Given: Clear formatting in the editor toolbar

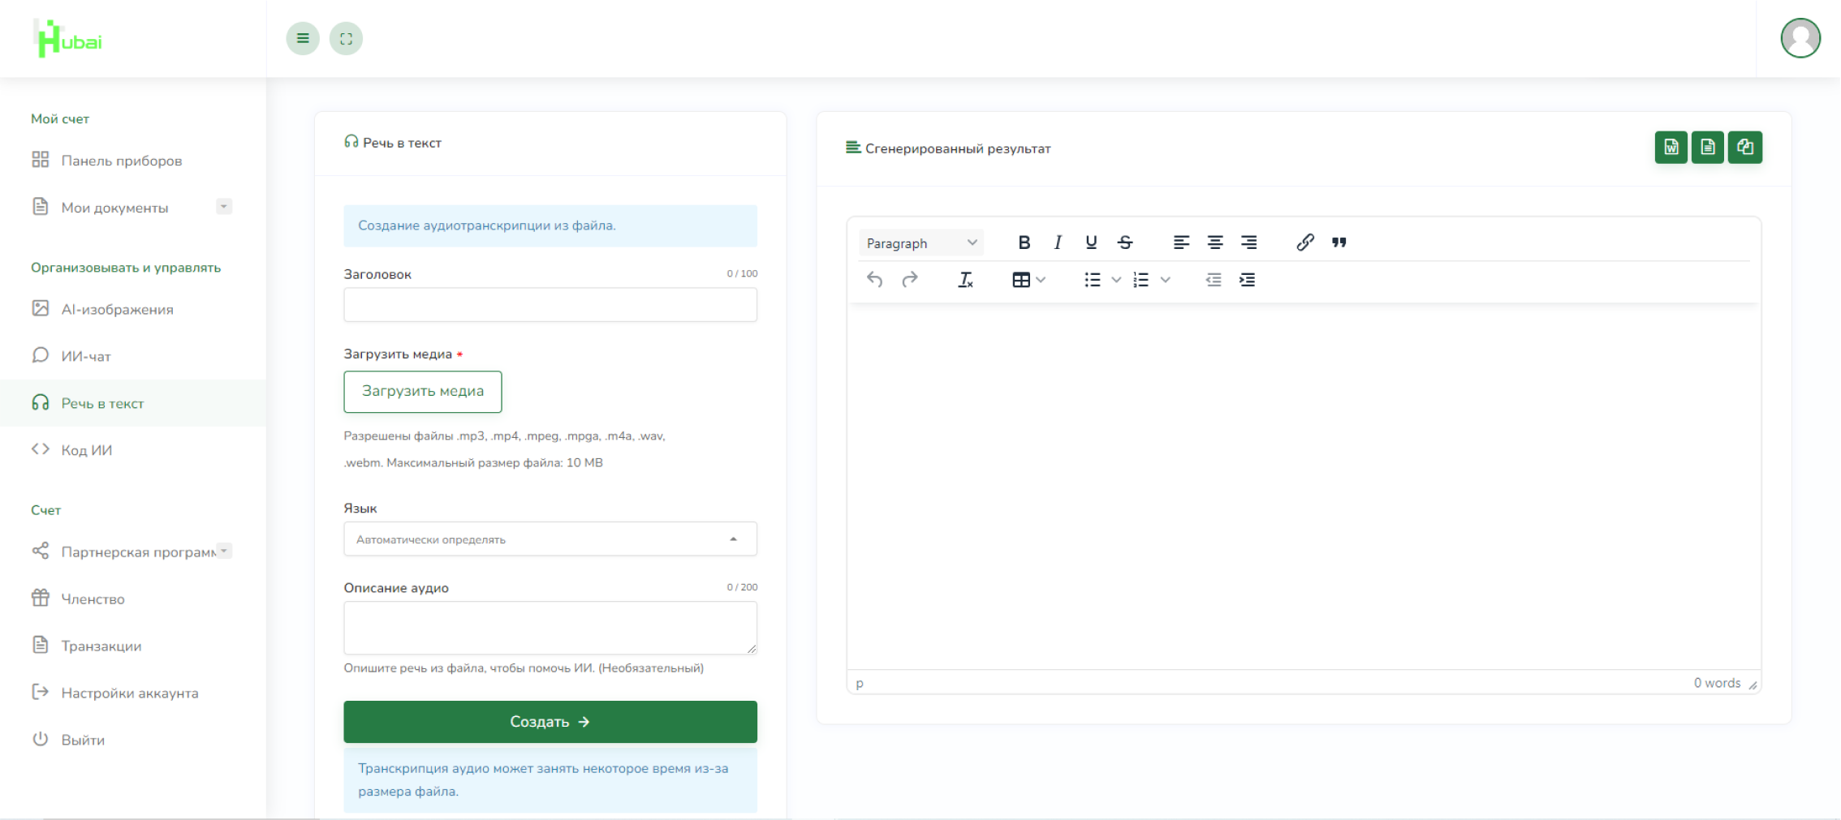Looking at the screenshot, I should [x=965, y=280].
